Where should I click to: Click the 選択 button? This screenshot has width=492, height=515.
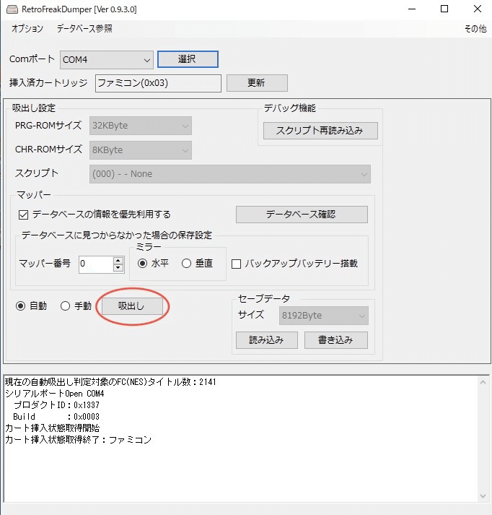tap(188, 59)
